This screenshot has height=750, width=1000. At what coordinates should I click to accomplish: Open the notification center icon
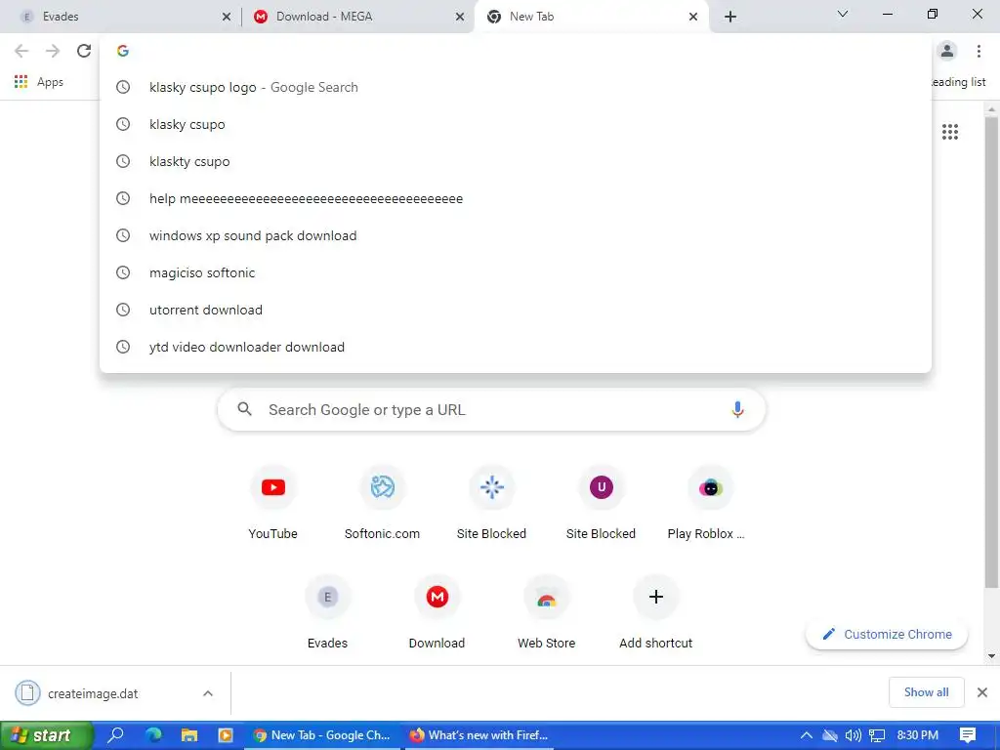click(x=968, y=735)
